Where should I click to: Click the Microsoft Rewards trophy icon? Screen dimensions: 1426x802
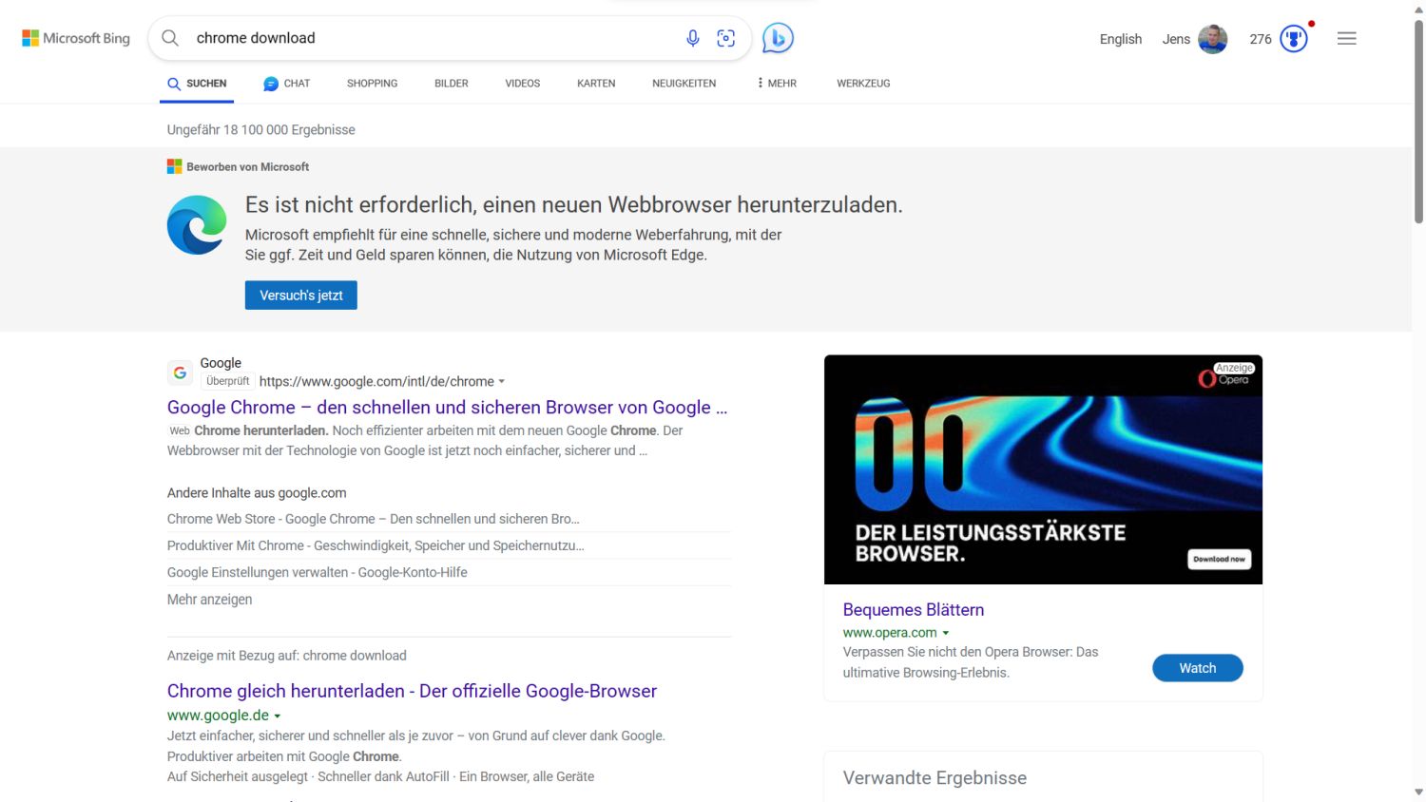1294,39
